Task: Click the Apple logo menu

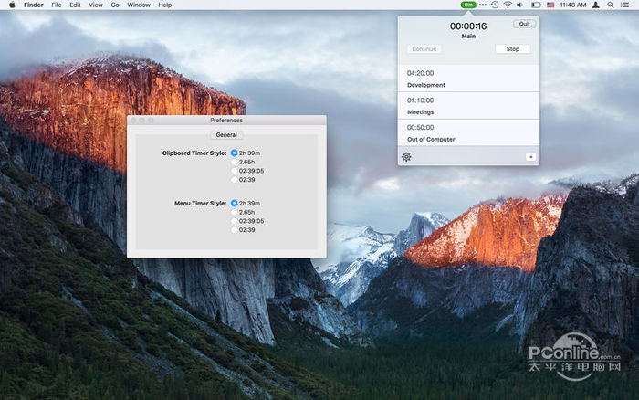Action: [9, 5]
